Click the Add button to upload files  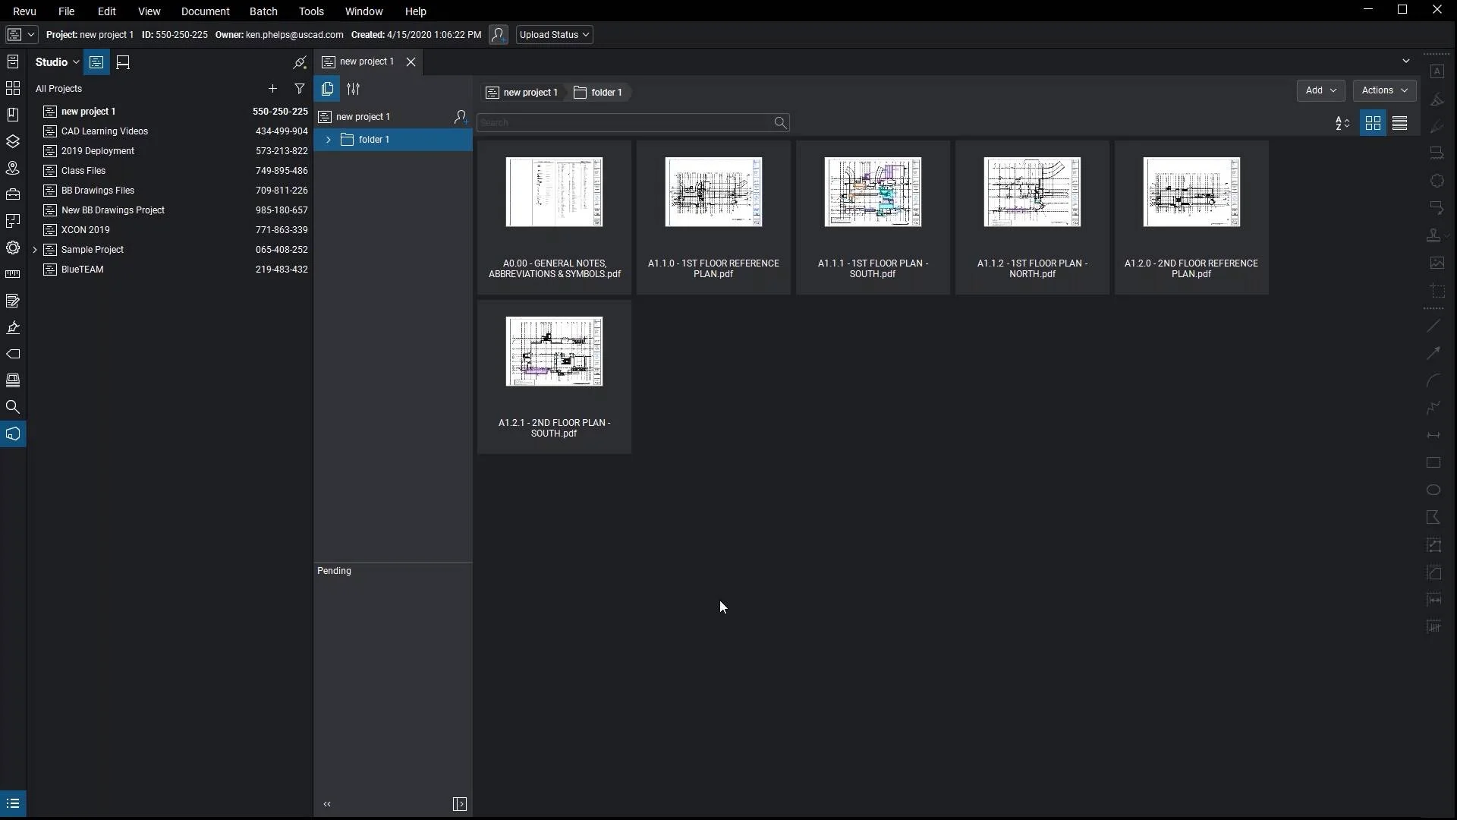tap(1320, 90)
